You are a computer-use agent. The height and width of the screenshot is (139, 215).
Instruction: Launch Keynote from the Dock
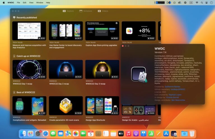tap(144, 133)
